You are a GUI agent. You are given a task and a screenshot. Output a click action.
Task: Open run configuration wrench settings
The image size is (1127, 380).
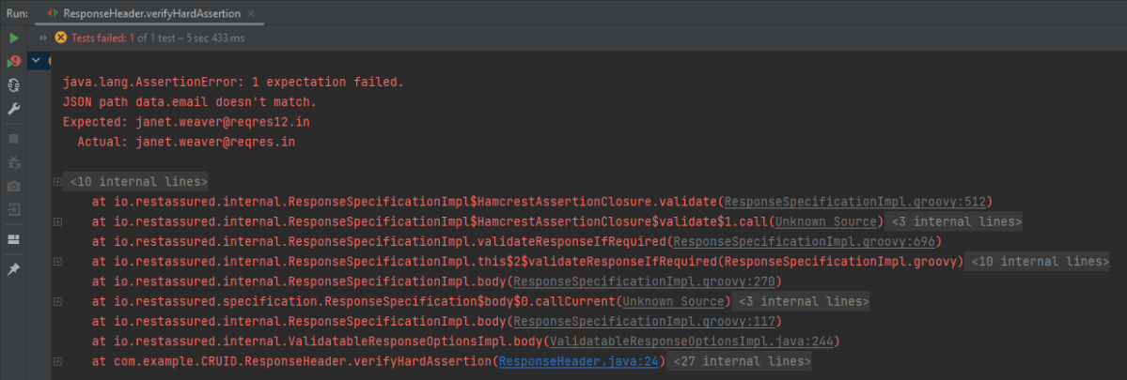pos(14,108)
